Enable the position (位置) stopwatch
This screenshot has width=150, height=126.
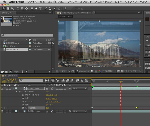(23, 98)
